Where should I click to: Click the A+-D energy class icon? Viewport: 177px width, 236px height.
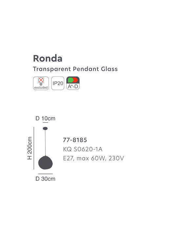coord(73,83)
